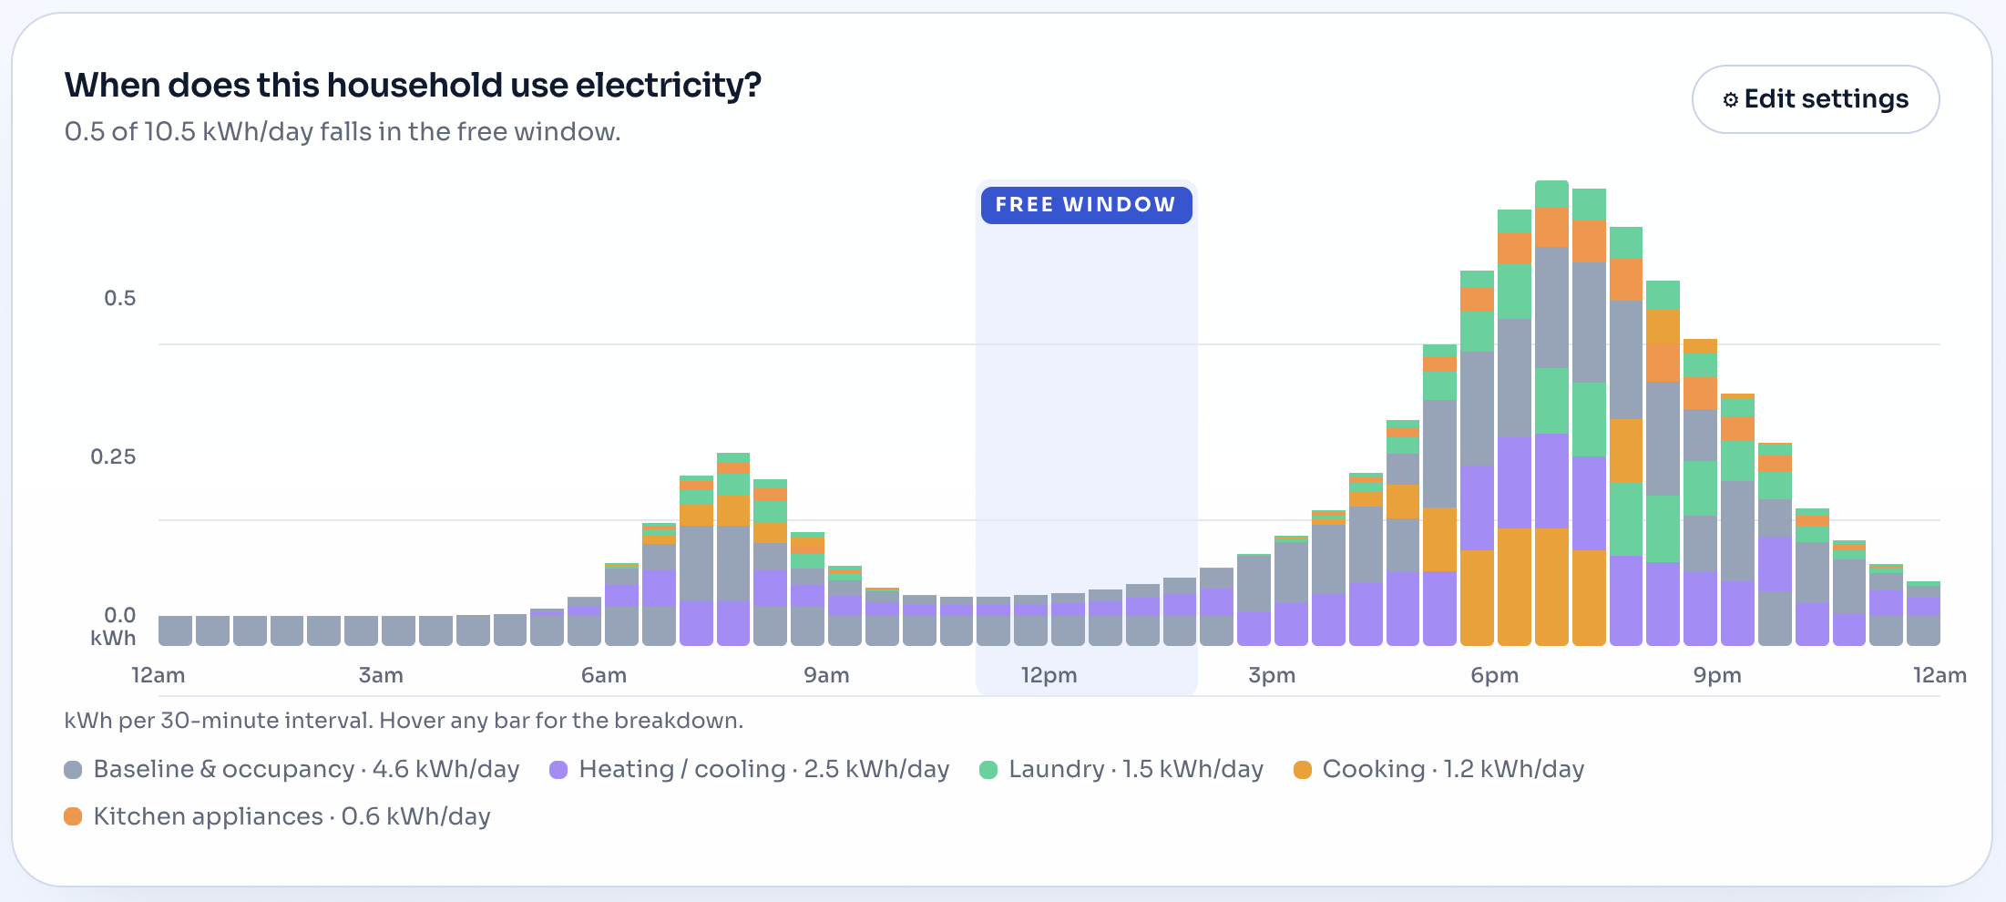
Task: Click the 3pm label on the time axis
Action: pyautogui.click(x=1272, y=675)
